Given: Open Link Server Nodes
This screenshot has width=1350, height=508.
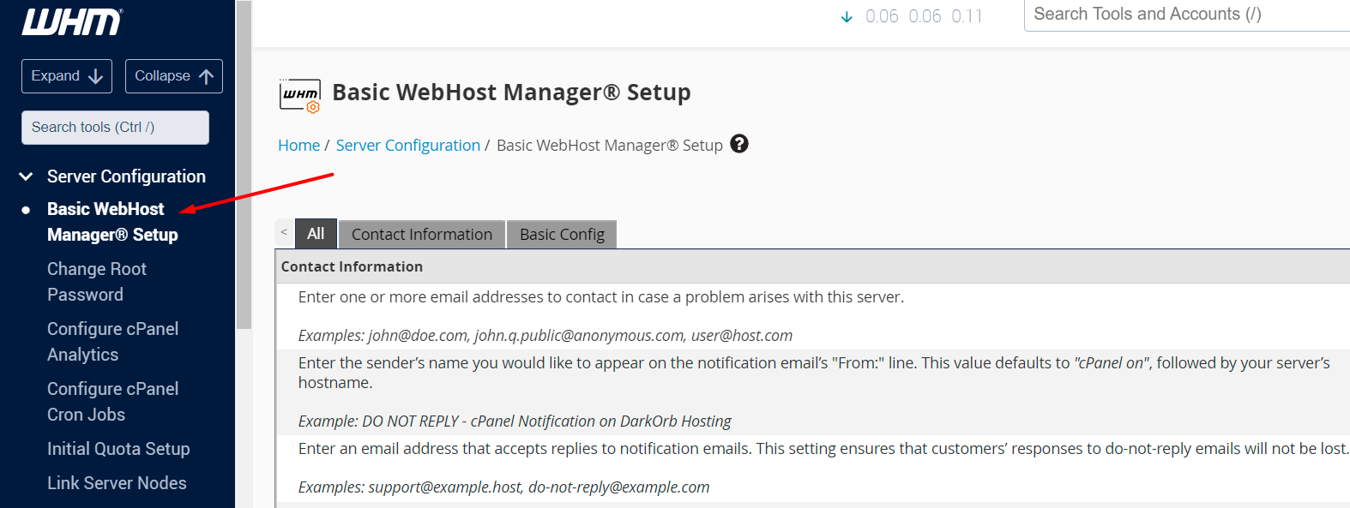Looking at the screenshot, I should point(117,483).
